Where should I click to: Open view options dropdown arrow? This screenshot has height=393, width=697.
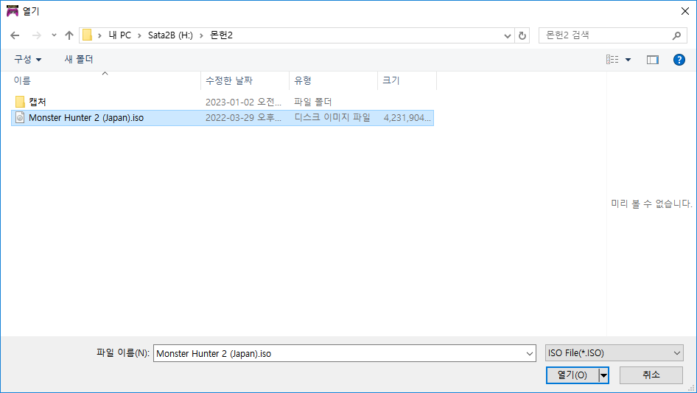(628, 60)
